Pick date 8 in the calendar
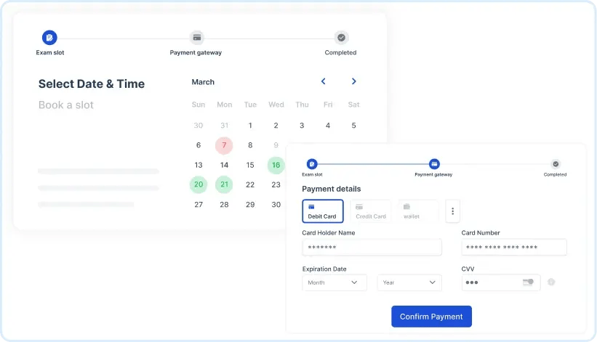The image size is (597, 342). 250,145
